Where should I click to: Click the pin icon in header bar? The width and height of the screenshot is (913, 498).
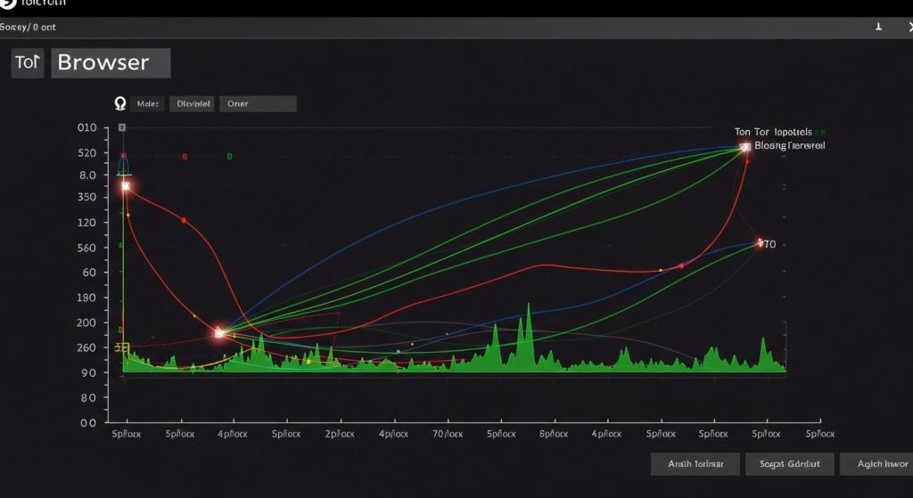(x=878, y=27)
